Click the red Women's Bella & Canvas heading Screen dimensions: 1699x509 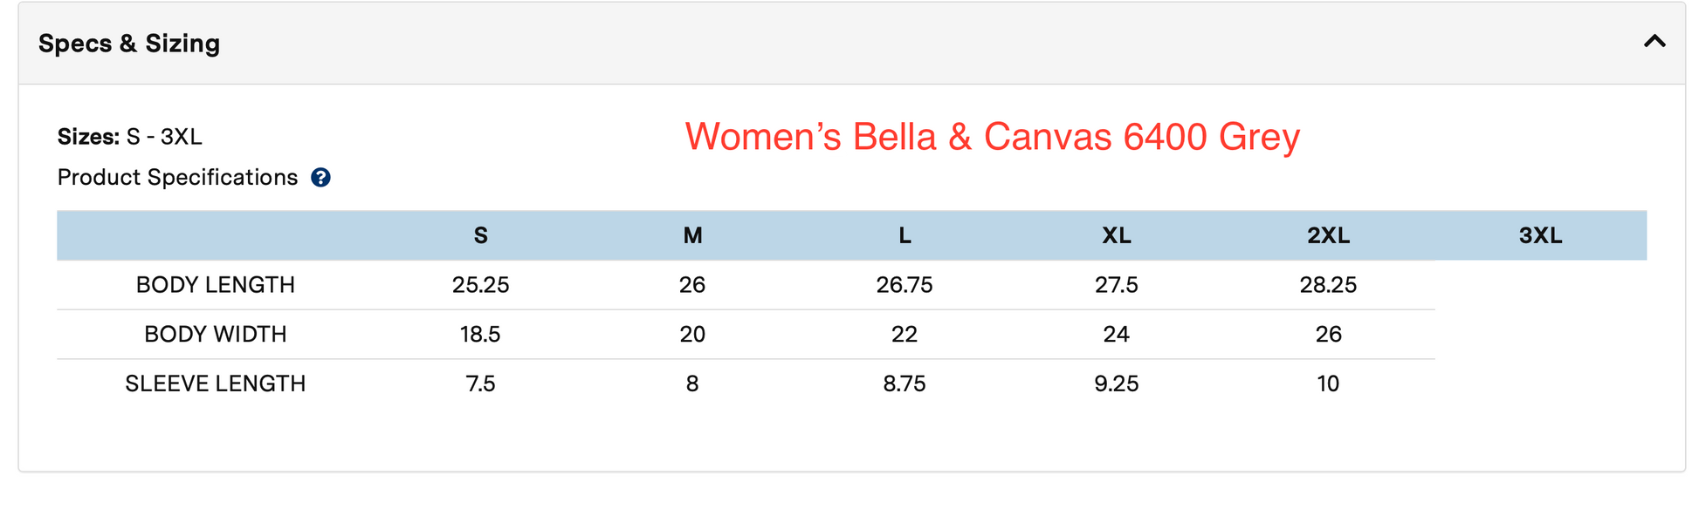(x=992, y=137)
